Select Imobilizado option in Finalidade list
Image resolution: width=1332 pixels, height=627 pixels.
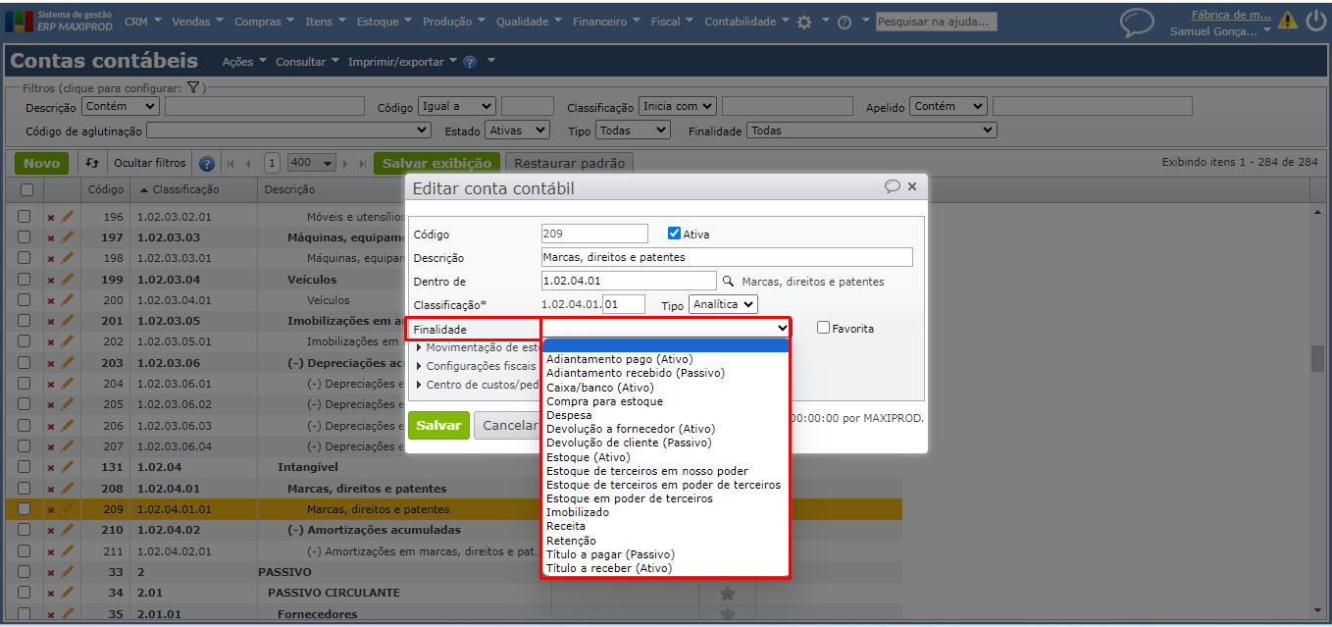665,512
